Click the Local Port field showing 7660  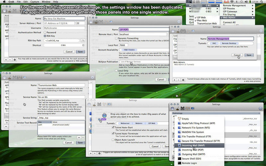click(x=123, y=45)
